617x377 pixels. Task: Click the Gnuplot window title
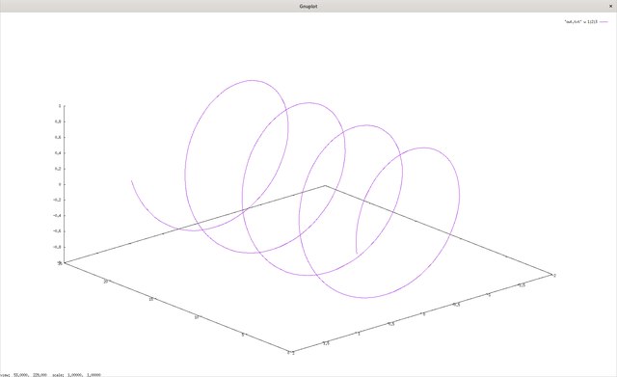coord(308,7)
